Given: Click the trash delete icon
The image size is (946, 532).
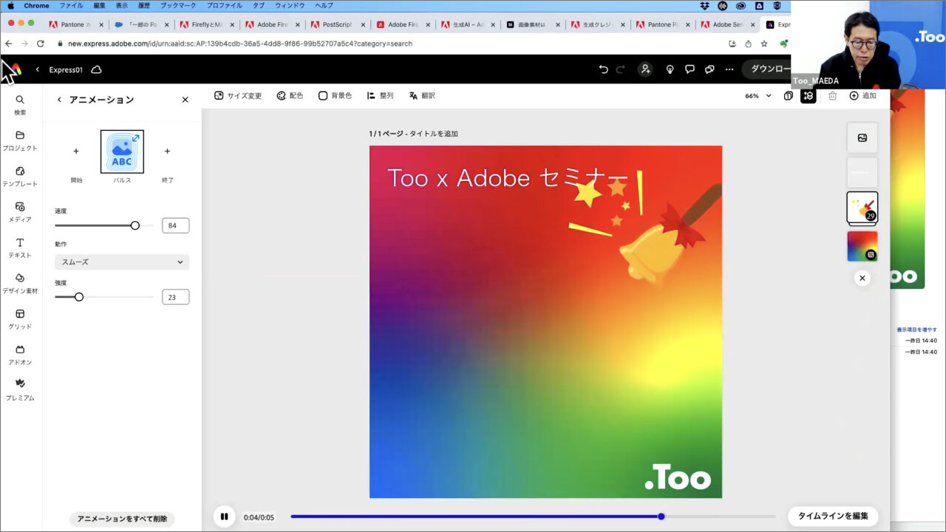Looking at the screenshot, I should pos(833,96).
